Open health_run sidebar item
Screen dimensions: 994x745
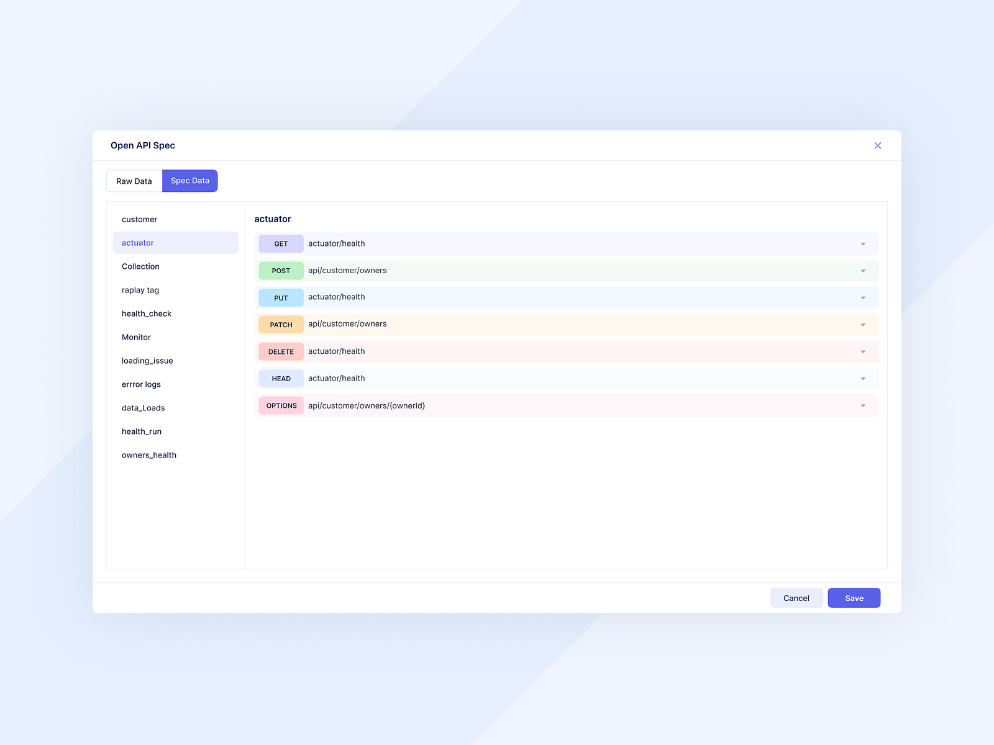(176, 431)
